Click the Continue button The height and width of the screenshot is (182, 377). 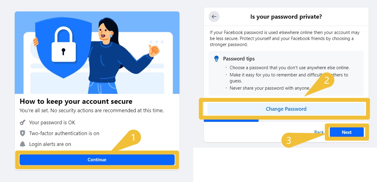97,160
